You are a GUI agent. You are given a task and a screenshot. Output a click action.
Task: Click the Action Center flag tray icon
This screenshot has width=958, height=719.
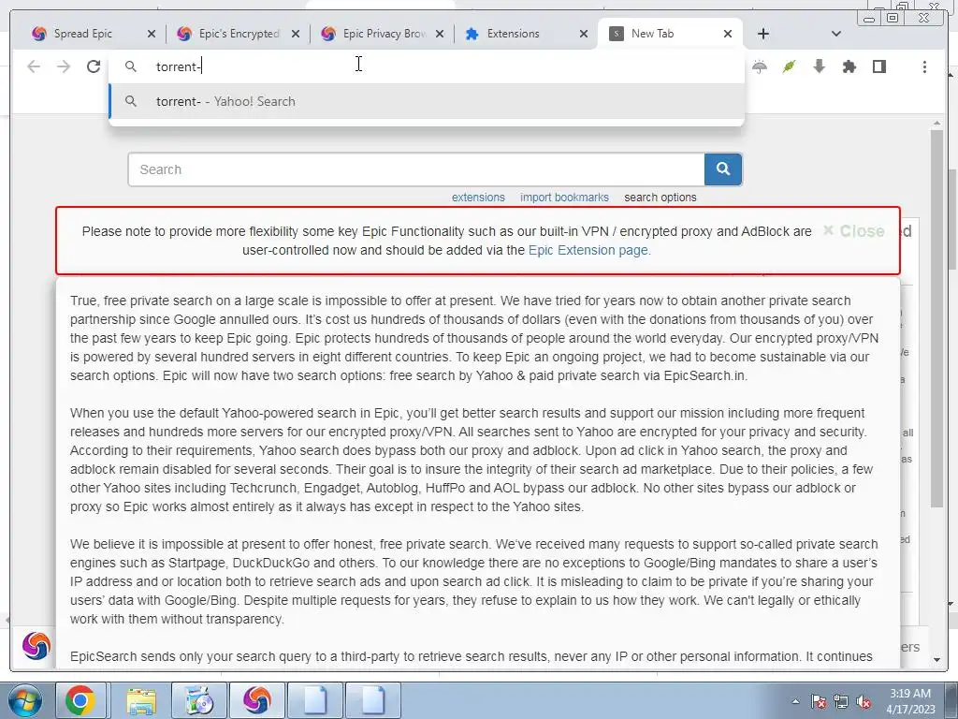click(x=819, y=701)
